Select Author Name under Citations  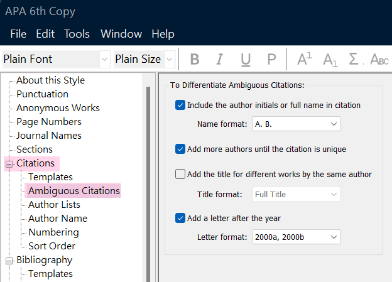(x=58, y=219)
